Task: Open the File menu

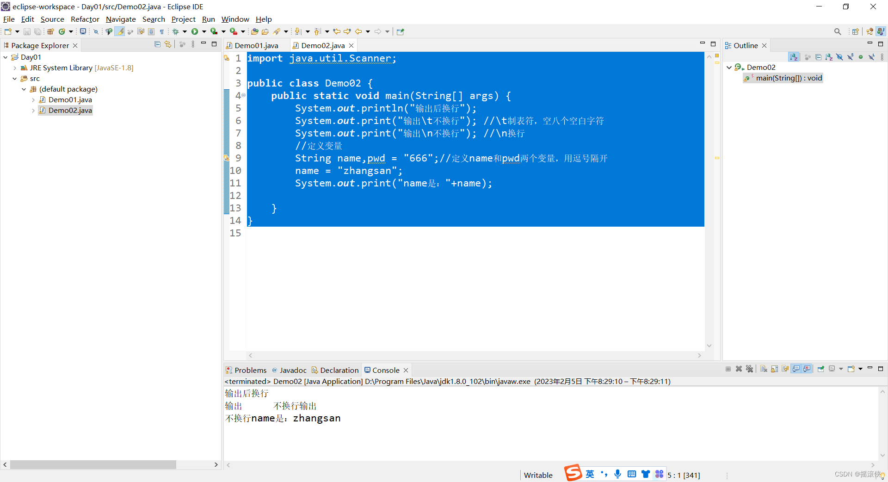Action: (9, 19)
